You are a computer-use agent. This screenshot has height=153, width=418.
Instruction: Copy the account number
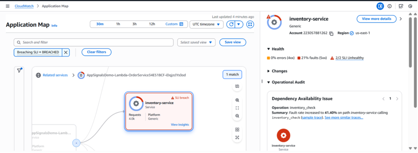tap(331, 34)
